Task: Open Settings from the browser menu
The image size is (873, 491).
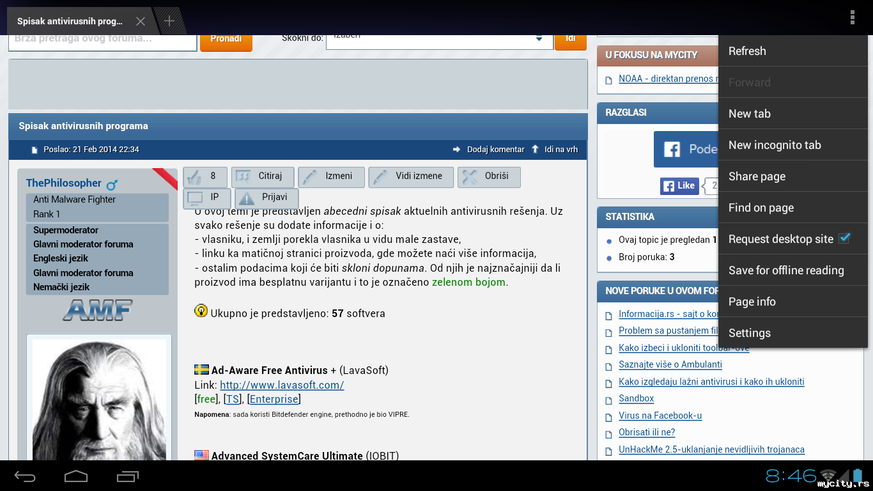Action: point(793,333)
